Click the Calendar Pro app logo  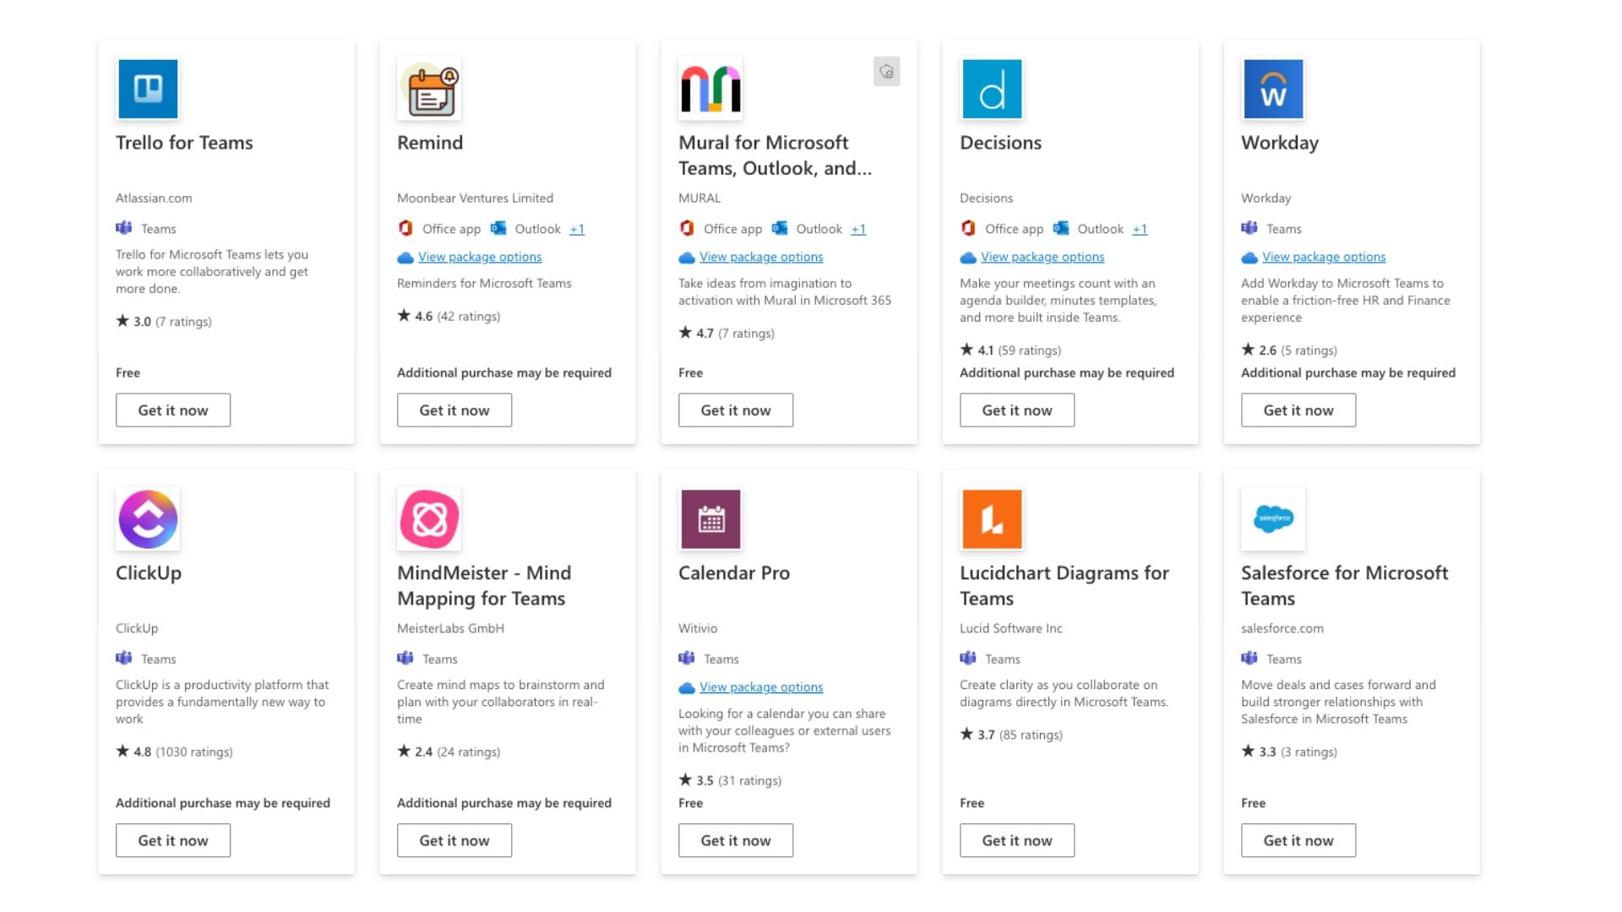710,519
